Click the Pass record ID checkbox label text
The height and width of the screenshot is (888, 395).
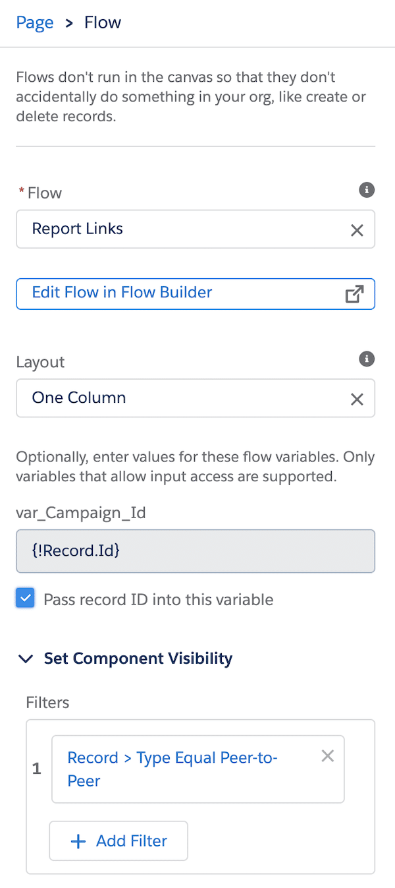158,600
